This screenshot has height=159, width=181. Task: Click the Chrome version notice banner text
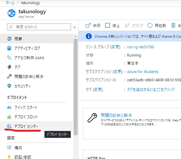138,37
